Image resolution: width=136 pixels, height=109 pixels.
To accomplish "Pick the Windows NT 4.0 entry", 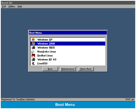I will pyautogui.click(x=68, y=60).
